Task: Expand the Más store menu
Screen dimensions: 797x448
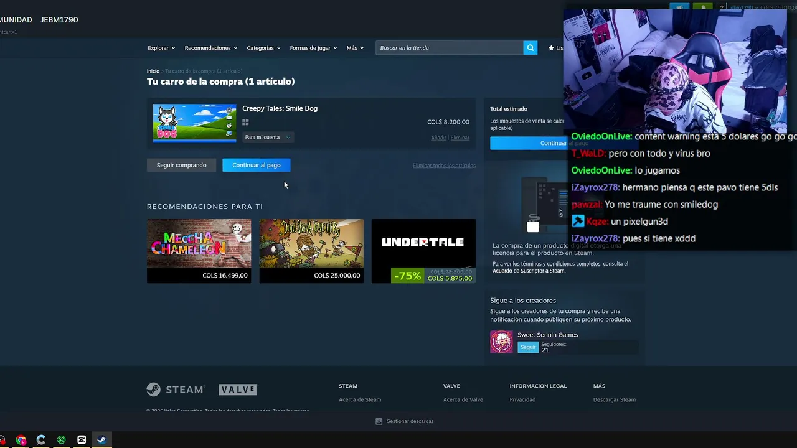Action: [355, 48]
